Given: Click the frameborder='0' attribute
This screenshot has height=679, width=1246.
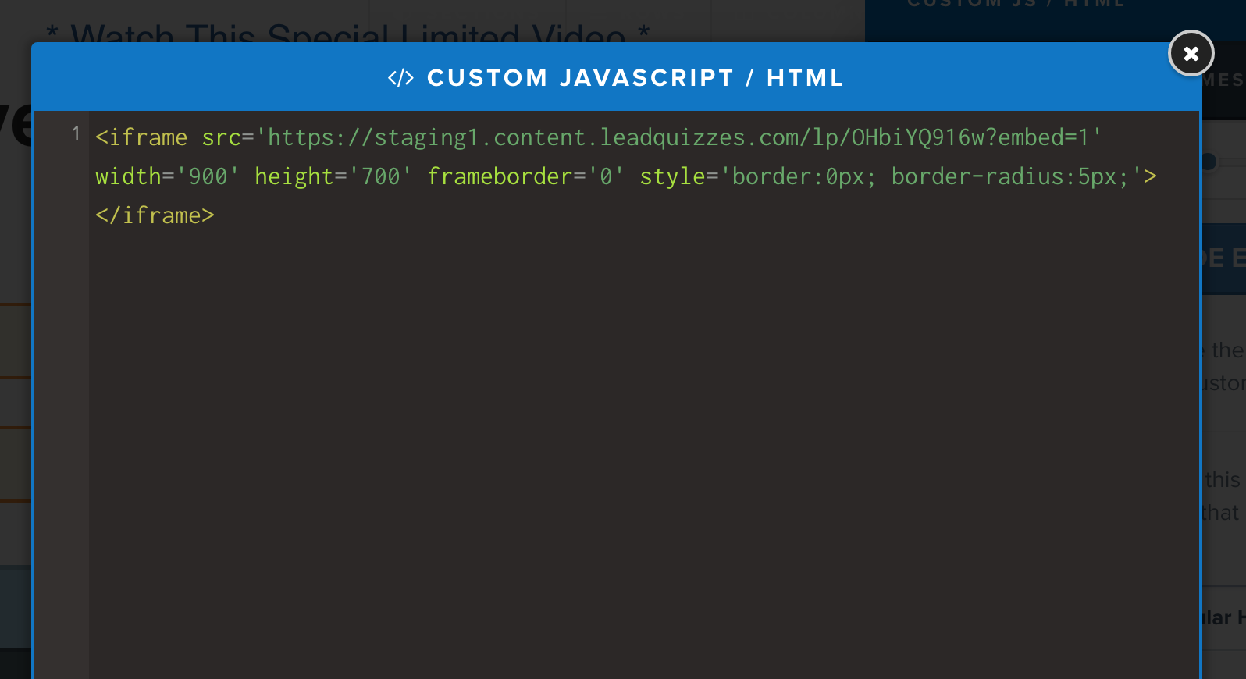Looking at the screenshot, I should click(525, 176).
